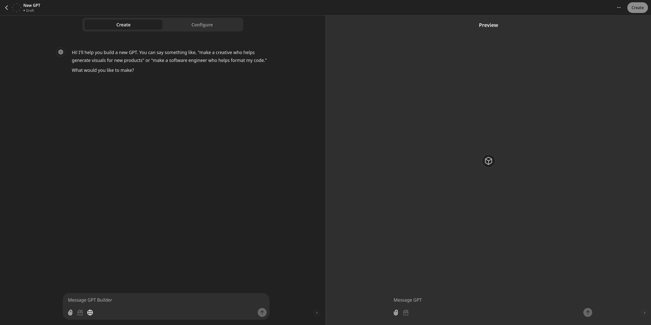Go back using the top-left arrow
The height and width of the screenshot is (325, 651).
[7, 8]
